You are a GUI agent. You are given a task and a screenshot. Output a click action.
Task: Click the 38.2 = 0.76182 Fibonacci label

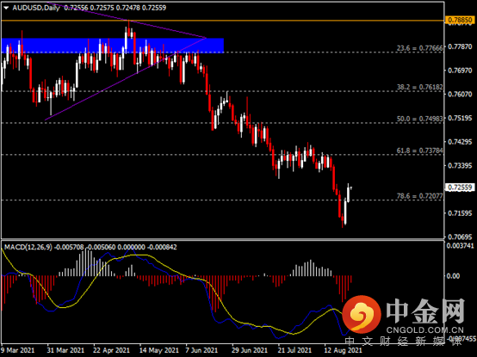coord(419,87)
